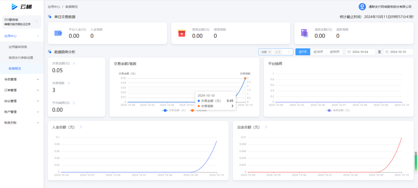Expand the 协议管理 menu
Screen dimensions: 418x188
click(x=22, y=101)
